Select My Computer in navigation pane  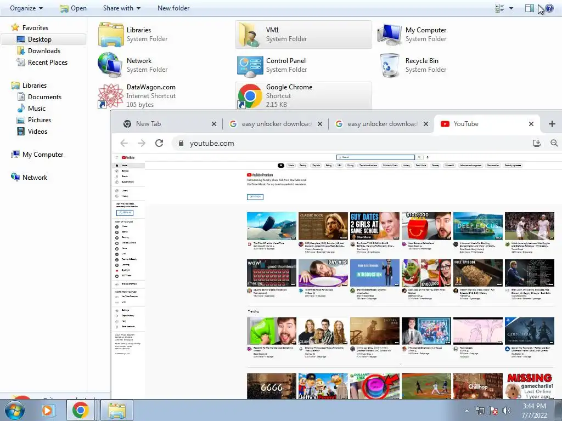pyautogui.click(x=43, y=154)
